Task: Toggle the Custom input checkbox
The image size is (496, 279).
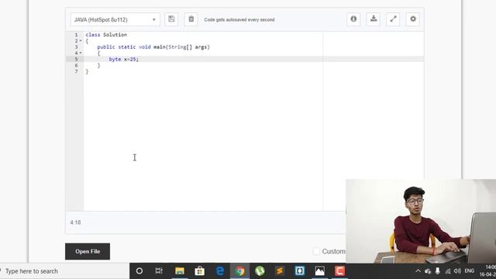Action: tap(316, 251)
